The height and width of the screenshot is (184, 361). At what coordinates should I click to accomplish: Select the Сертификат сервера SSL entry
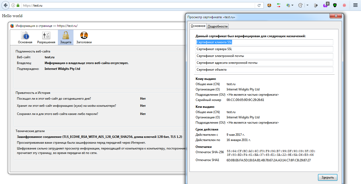tap(264, 49)
